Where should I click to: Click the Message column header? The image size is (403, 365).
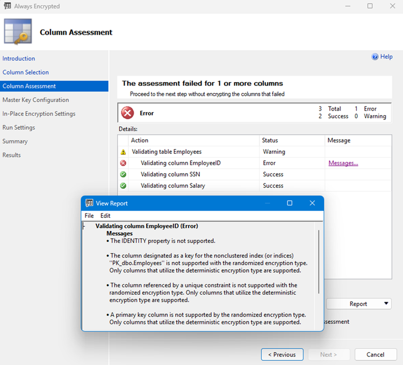[x=358, y=140]
